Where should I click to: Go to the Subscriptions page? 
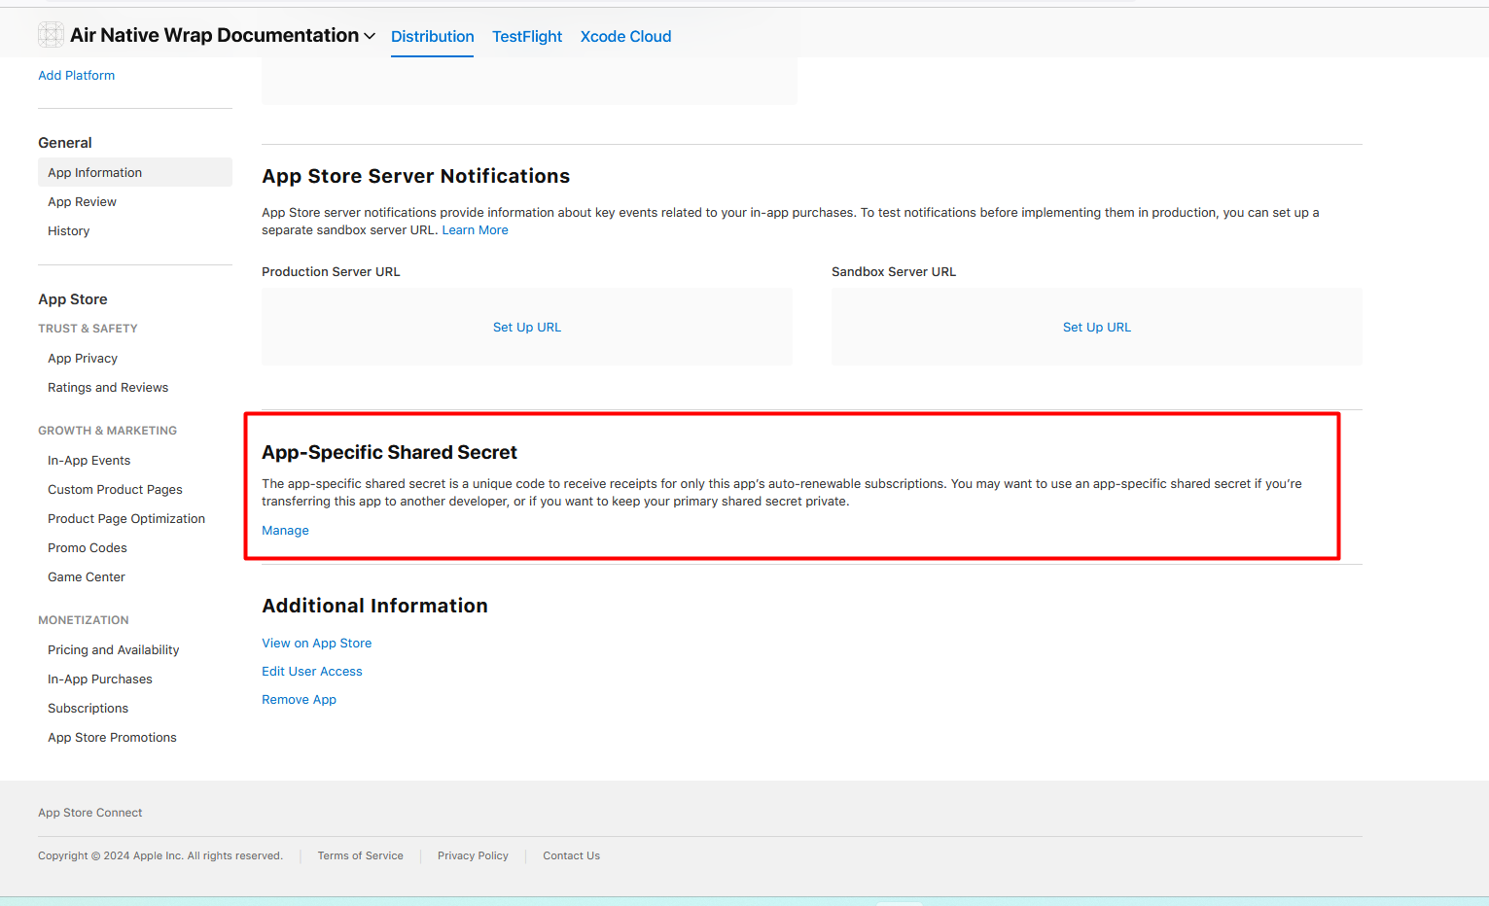coord(88,708)
